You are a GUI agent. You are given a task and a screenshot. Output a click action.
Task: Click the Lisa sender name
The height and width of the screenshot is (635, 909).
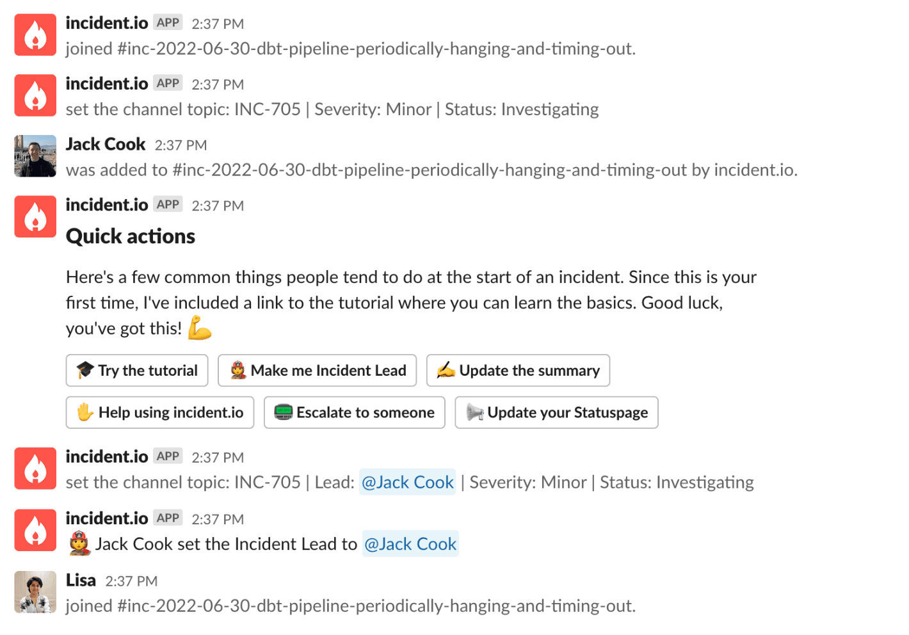(81, 581)
